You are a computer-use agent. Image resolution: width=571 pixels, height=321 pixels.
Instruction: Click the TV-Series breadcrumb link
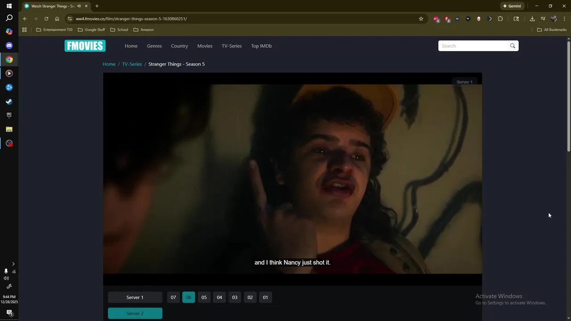point(132,64)
